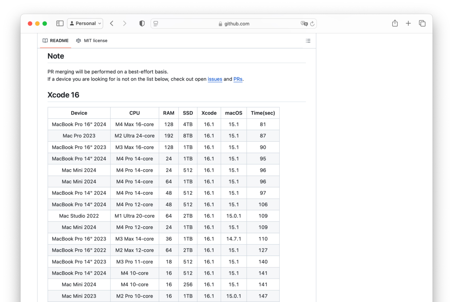Select the Mac Studio 2022 cell
This screenshot has width=453, height=302.
coord(79,216)
